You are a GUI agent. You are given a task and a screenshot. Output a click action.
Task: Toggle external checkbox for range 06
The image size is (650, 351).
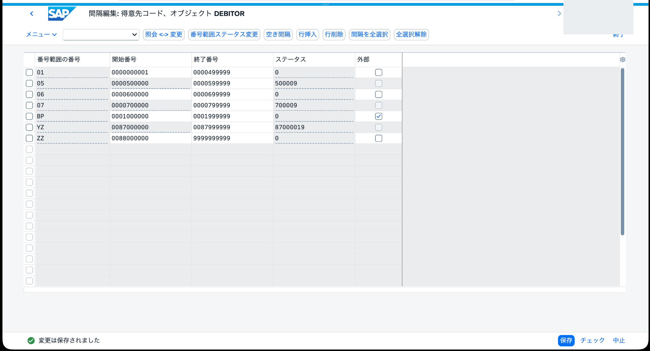(378, 94)
